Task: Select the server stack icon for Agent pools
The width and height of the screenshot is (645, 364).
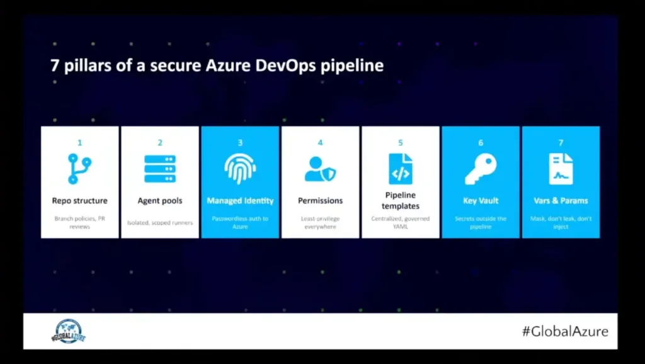Action: (160, 169)
